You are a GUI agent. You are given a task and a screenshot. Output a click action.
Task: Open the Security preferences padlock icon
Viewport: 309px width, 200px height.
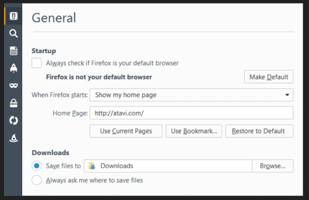pyautogui.click(x=14, y=103)
